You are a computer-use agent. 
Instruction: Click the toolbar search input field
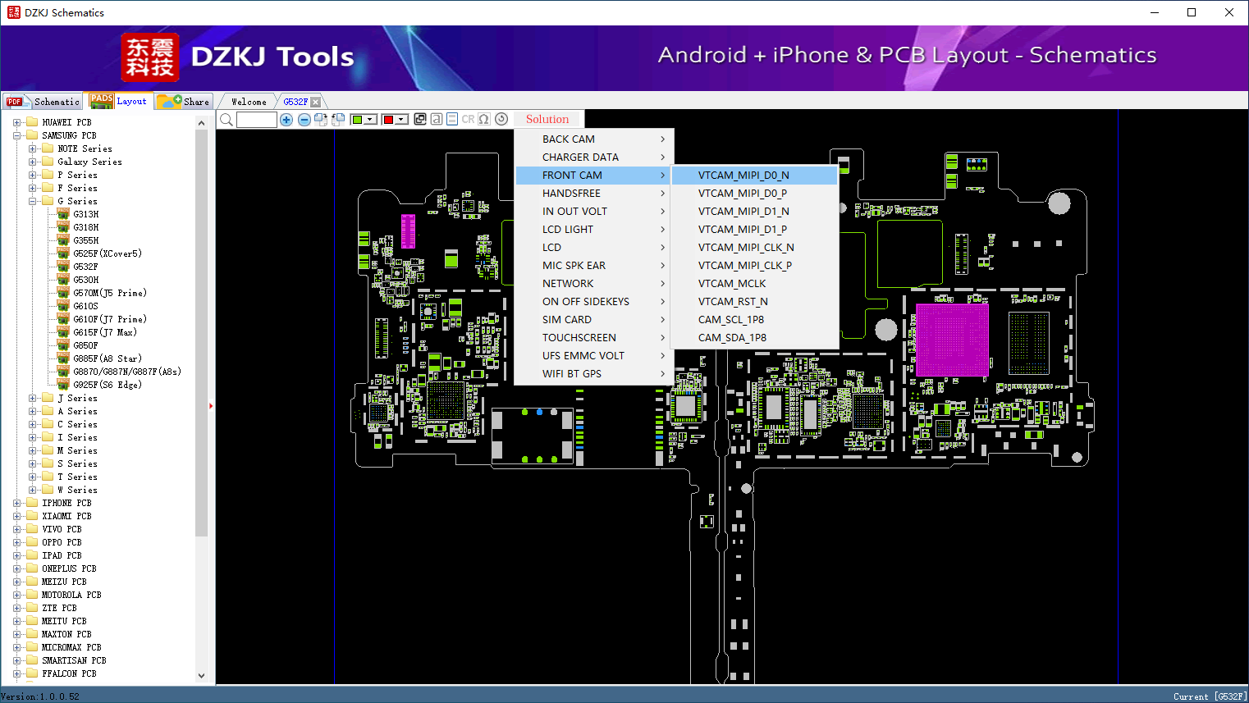[257, 120]
